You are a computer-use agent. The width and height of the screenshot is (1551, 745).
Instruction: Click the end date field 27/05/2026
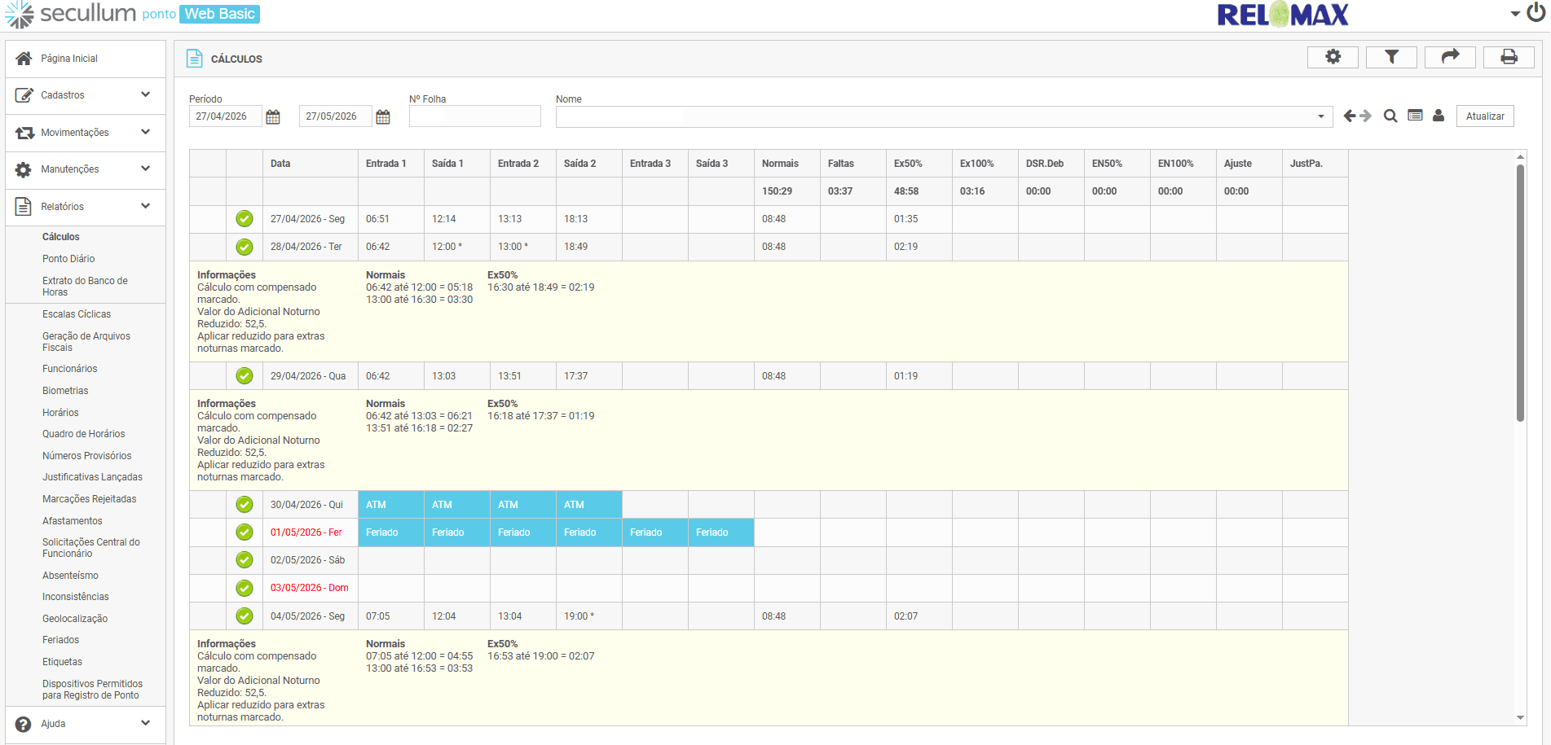(x=335, y=116)
